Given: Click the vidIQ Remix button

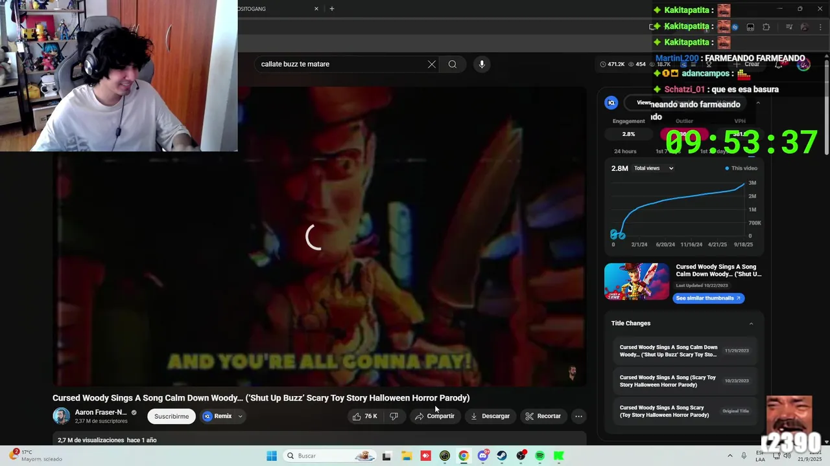Looking at the screenshot, I should (217, 416).
